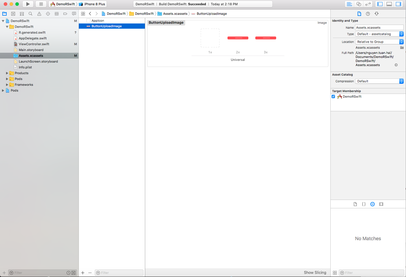The height and width of the screenshot is (277, 406).
Task: Switch to the Standard editor
Action: [x=349, y=4]
